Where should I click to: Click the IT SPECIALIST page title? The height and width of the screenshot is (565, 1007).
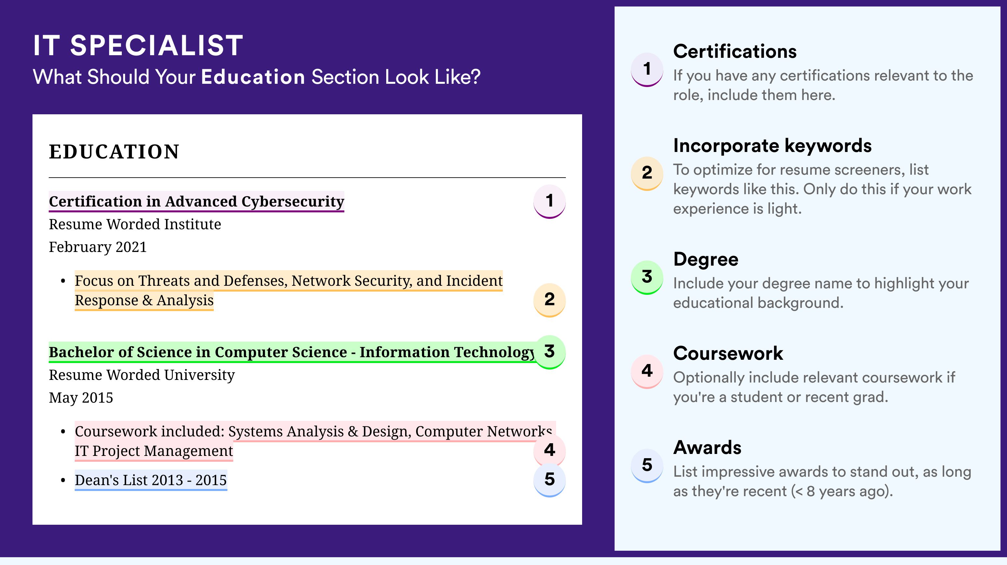pos(138,45)
